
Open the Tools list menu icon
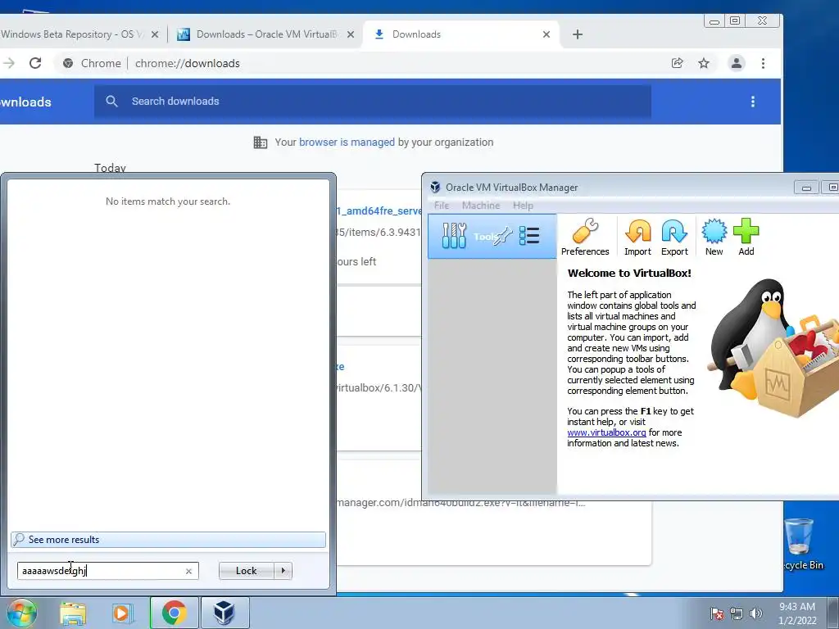pyautogui.click(x=529, y=236)
